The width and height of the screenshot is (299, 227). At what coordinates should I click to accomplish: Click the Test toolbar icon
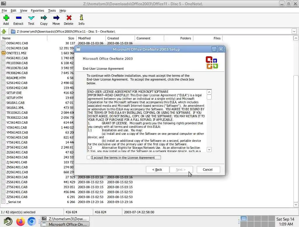point(31,18)
